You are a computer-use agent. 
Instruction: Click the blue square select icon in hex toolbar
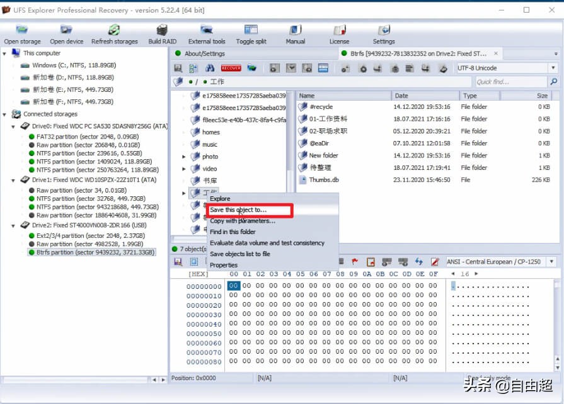pyautogui.click(x=194, y=262)
